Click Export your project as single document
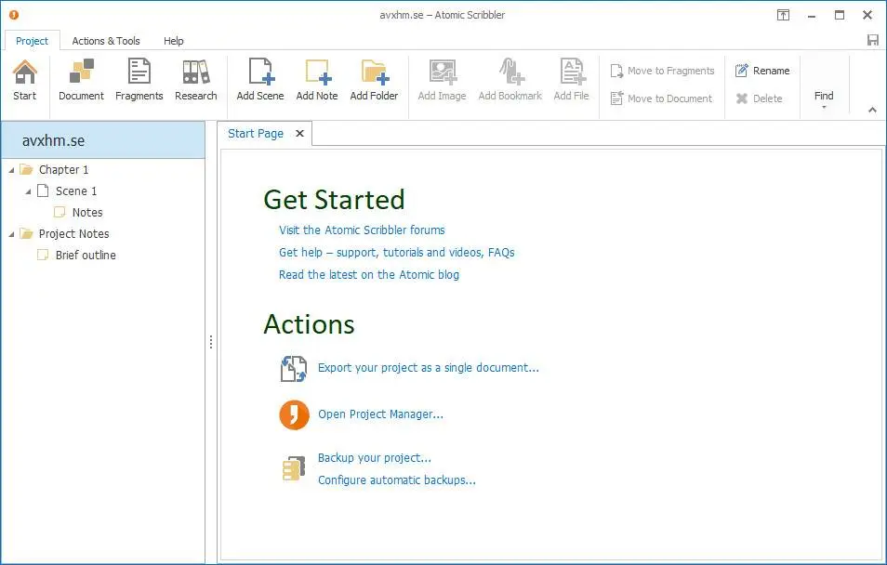This screenshot has width=887, height=565. pos(429,368)
